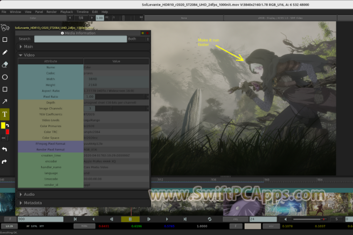Open the HSV color model dropdown
The width and height of the screenshot is (353, 235).
271,226
